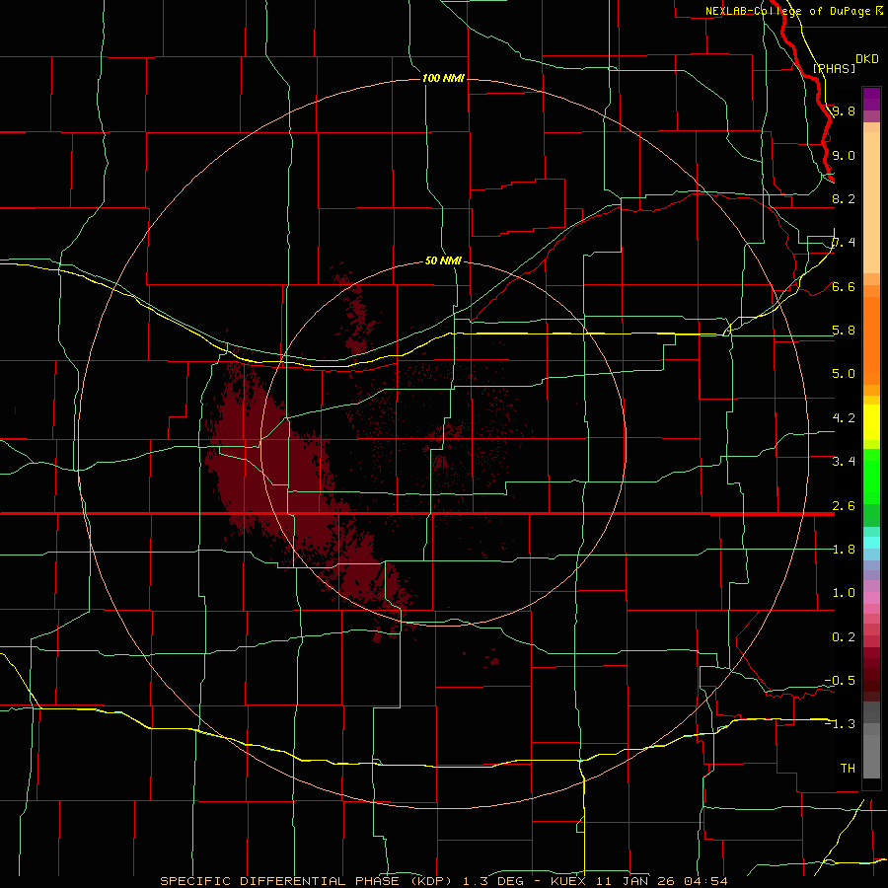Select the 1.0 value on legend

coord(844,593)
